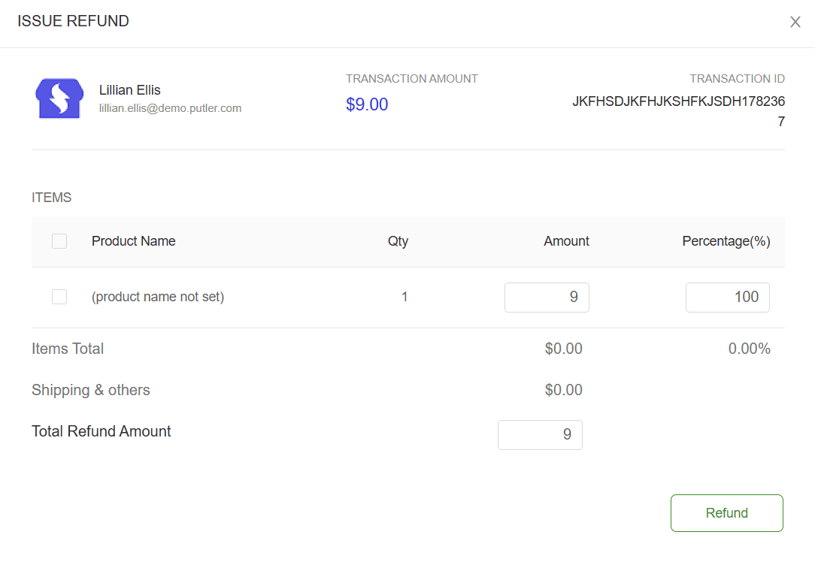The height and width of the screenshot is (583, 815).
Task: Click the customer name Lillian Ellis
Action: [130, 90]
